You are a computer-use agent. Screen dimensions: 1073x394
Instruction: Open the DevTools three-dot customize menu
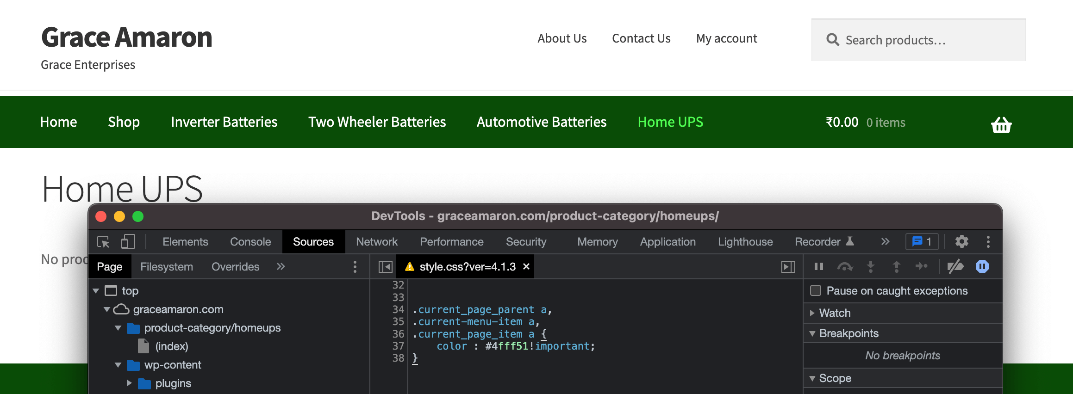(x=988, y=242)
